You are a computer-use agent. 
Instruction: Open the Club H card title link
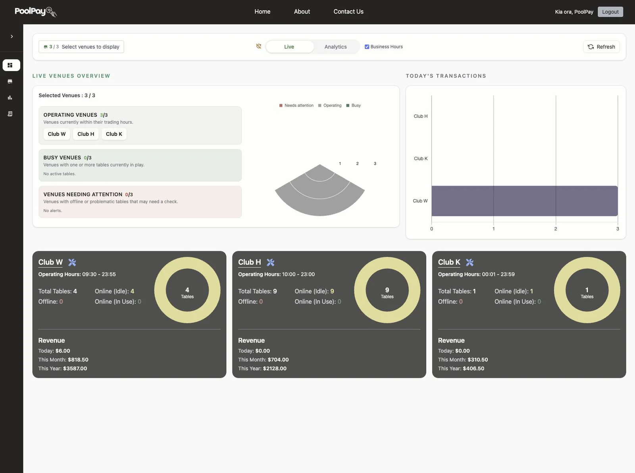point(250,262)
